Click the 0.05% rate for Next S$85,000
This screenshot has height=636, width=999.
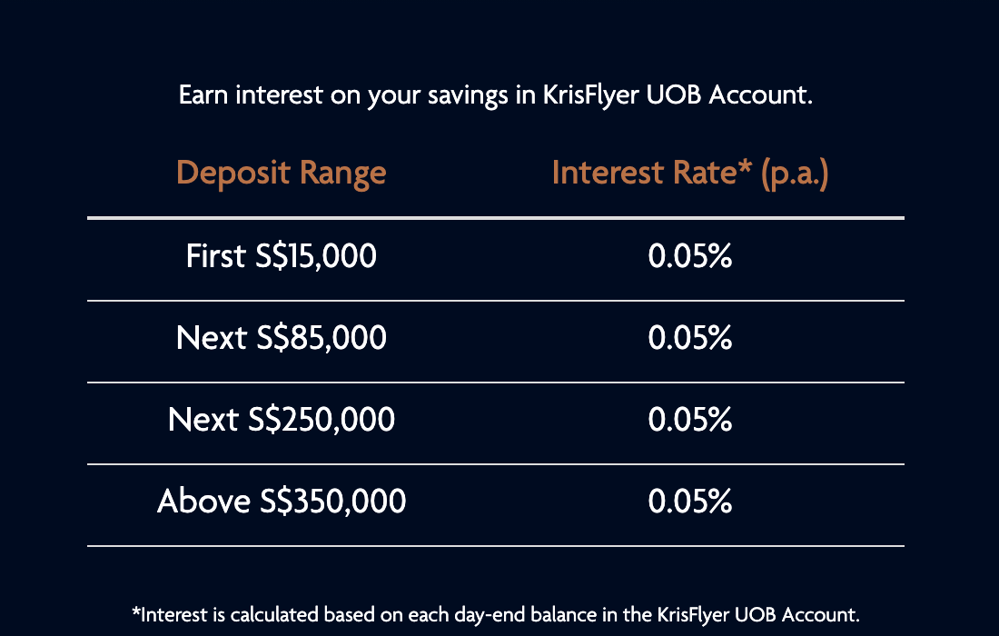coord(690,338)
